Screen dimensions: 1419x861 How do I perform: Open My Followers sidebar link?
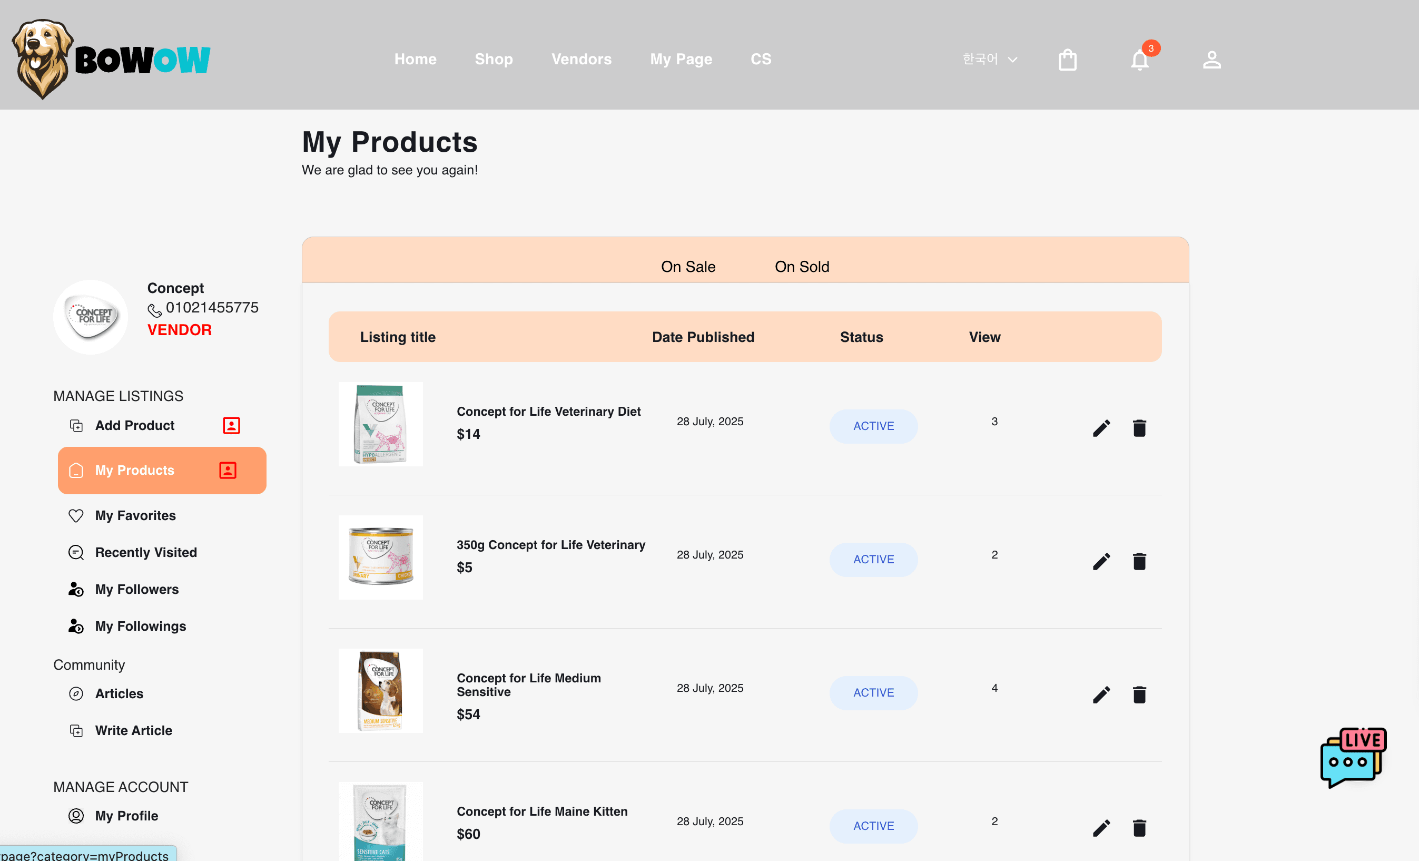point(136,589)
